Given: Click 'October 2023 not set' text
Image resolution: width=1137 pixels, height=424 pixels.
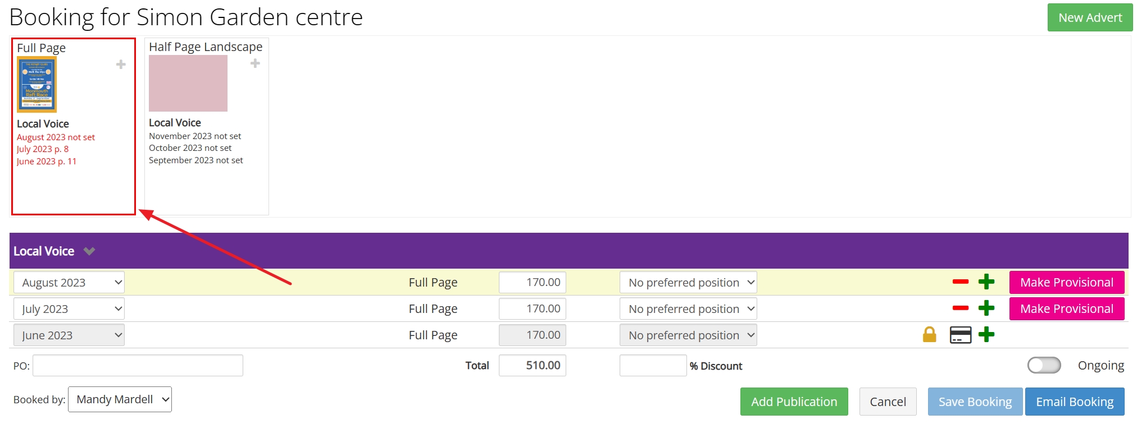Looking at the screenshot, I should click(x=190, y=148).
